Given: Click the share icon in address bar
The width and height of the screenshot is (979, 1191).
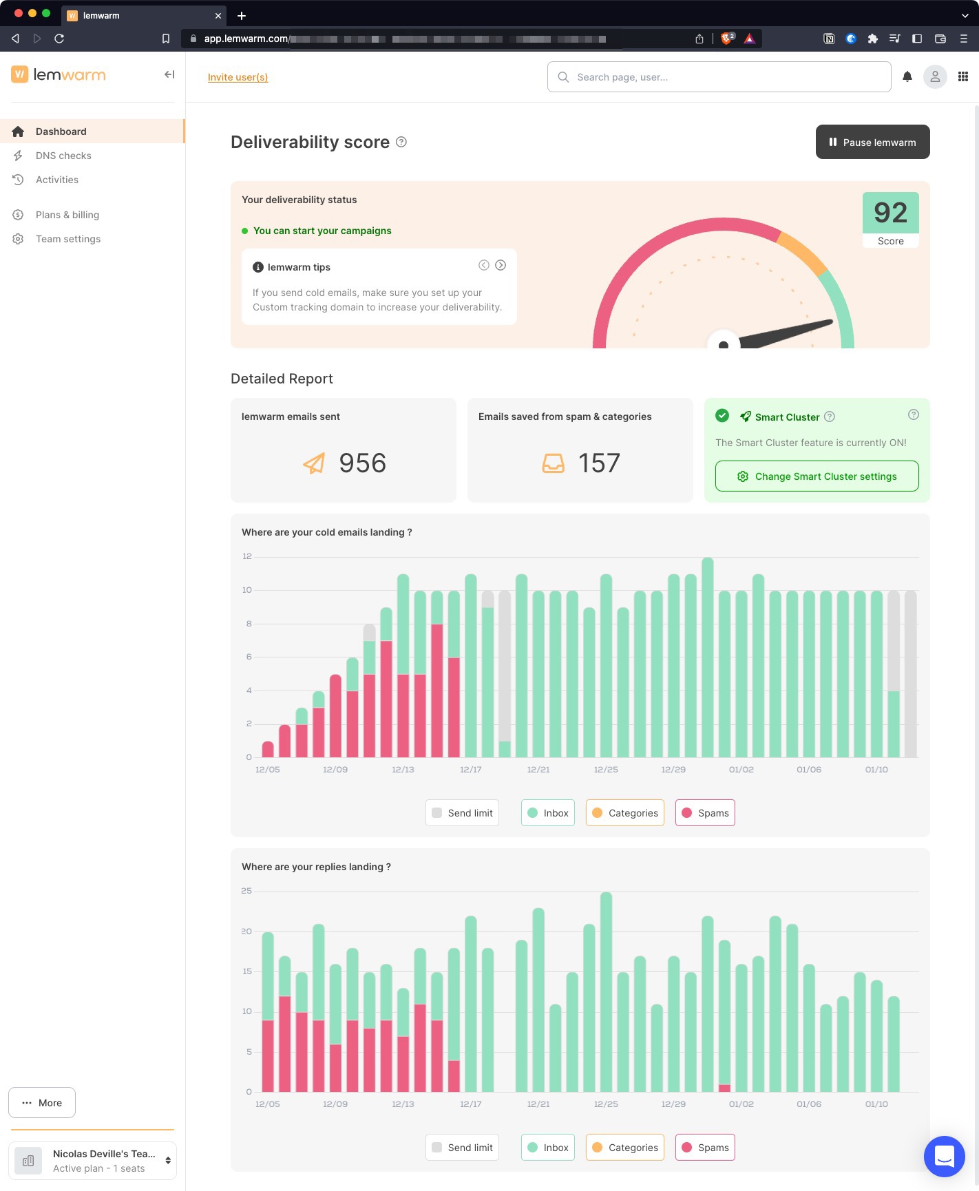Looking at the screenshot, I should pyautogui.click(x=699, y=39).
